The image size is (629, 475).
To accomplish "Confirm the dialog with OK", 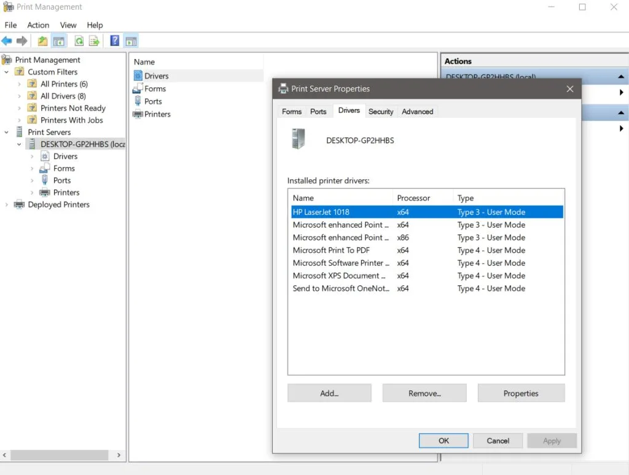I will 443,441.
